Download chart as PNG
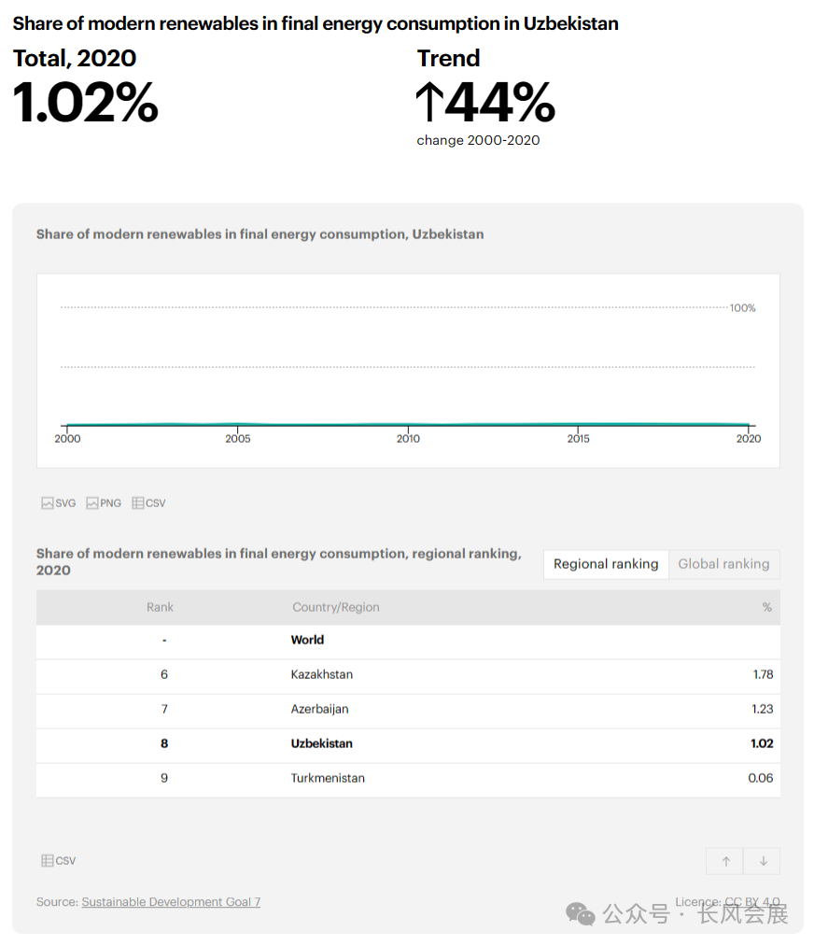This screenshot has width=814, height=946. tap(104, 502)
